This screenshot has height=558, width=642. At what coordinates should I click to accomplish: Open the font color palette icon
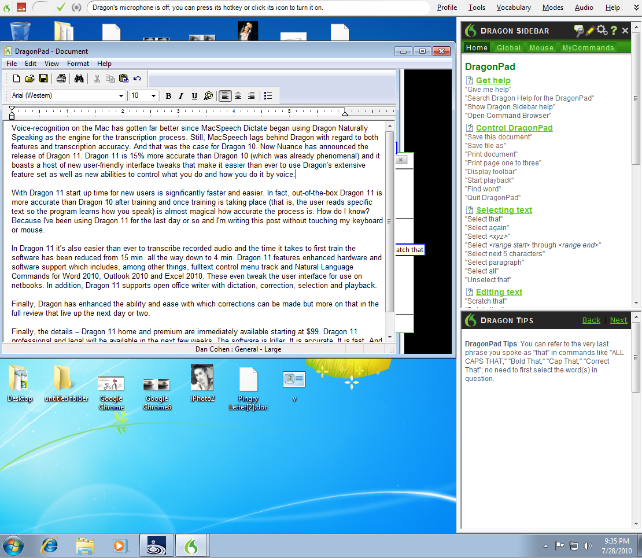tap(208, 96)
